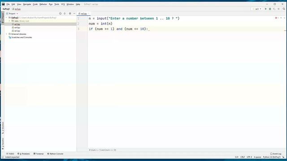Go to previous highlighted error arrow

[x=281, y=18]
